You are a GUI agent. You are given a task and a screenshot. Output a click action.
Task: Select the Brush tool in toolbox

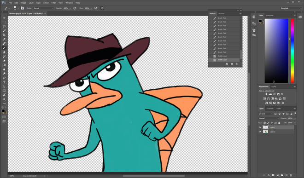[x=4, y=48]
